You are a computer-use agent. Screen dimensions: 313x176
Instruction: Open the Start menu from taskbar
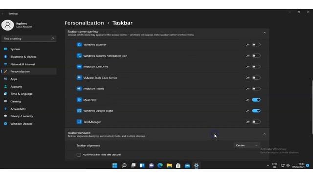(x=115, y=165)
